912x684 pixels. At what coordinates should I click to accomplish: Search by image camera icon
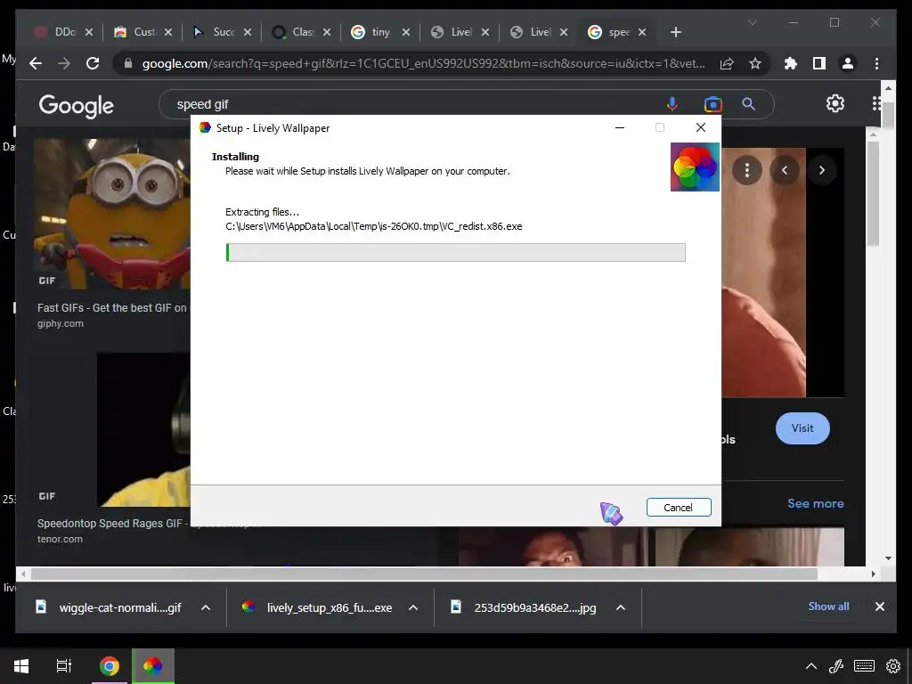click(x=712, y=104)
